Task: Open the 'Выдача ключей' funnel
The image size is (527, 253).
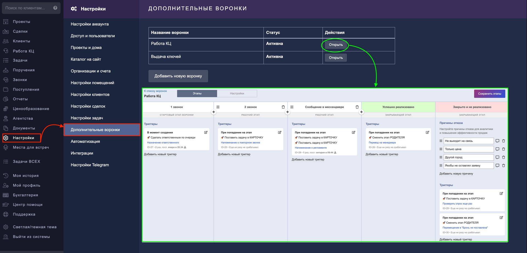Action: pyautogui.click(x=336, y=58)
